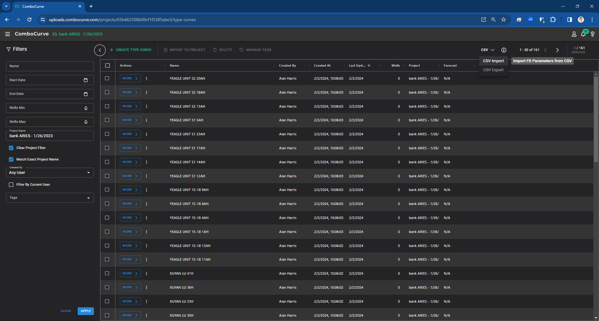Toggle the CSV dropdown
Image resolution: width=599 pixels, height=321 pixels.
[487, 50]
